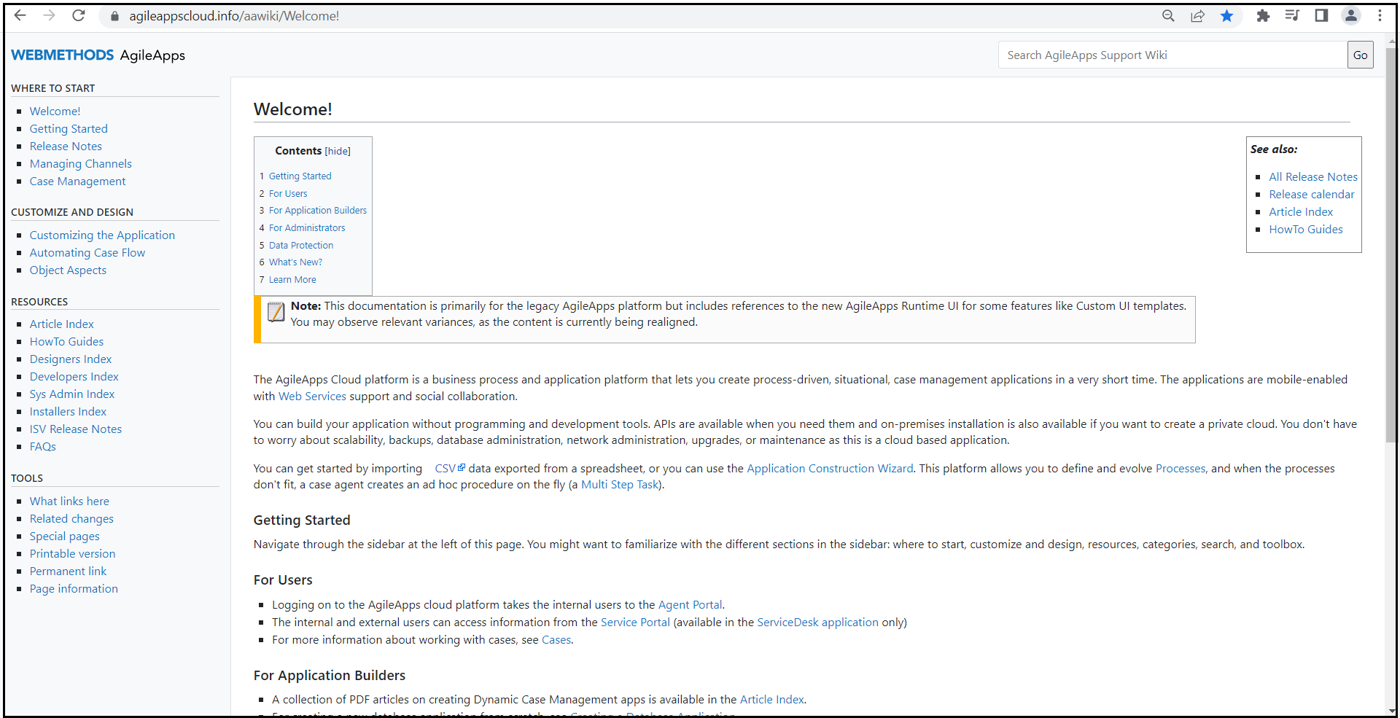The image size is (1400, 718).
Task: Open Object Aspects link
Action: click(x=68, y=270)
